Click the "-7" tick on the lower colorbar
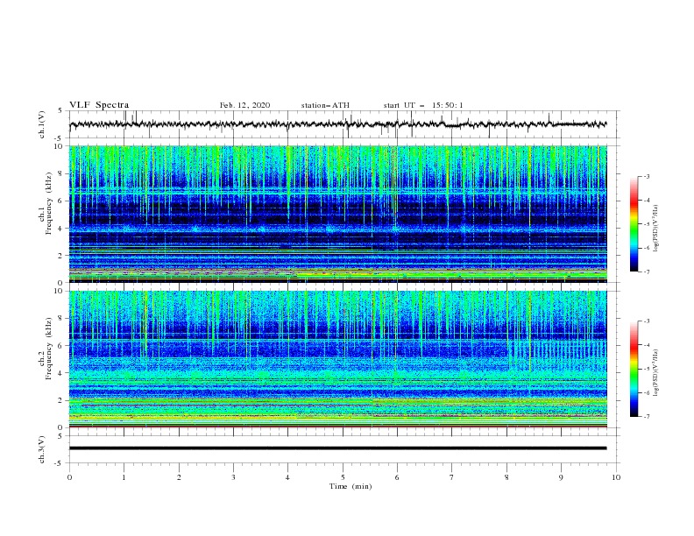 pyautogui.click(x=647, y=417)
